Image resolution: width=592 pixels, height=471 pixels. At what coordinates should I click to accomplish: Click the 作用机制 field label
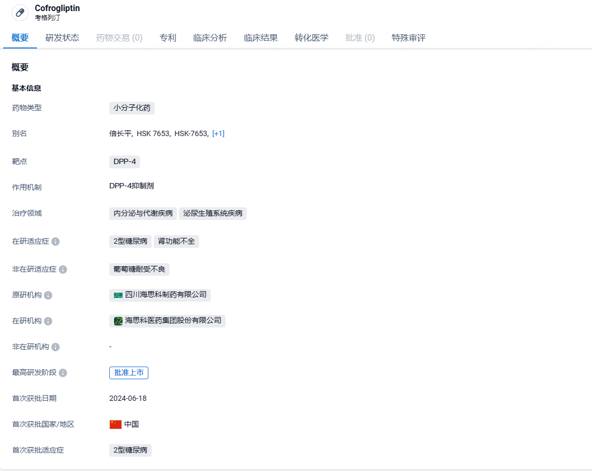(x=27, y=187)
